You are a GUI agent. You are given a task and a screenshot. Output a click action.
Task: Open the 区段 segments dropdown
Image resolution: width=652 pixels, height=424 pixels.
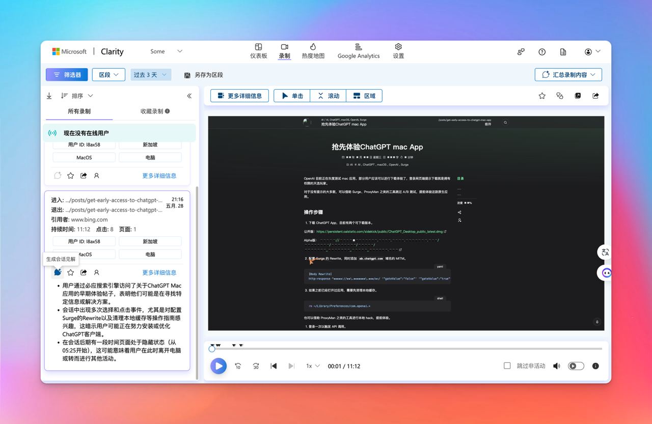(x=108, y=75)
